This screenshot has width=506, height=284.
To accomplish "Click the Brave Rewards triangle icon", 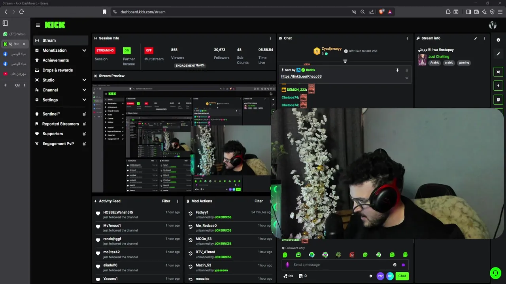I will click(390, 12).
